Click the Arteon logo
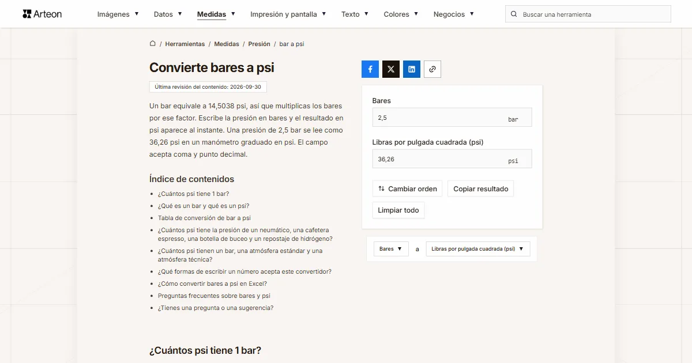 pyautogui.click(x=42, y=14)
